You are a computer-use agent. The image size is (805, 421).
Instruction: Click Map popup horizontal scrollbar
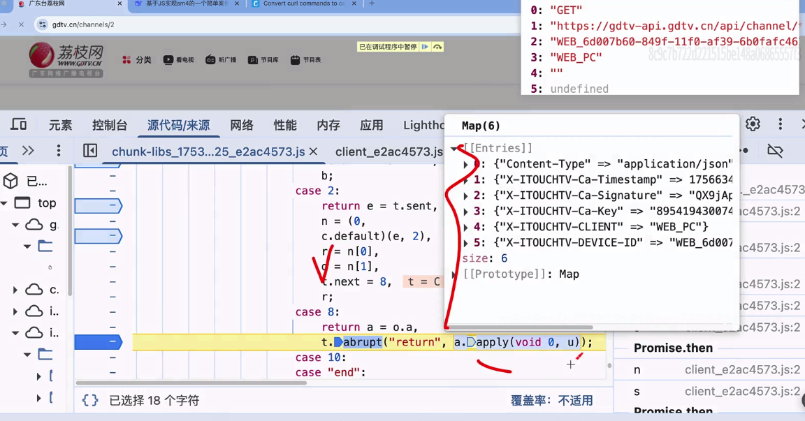(521, 327)
